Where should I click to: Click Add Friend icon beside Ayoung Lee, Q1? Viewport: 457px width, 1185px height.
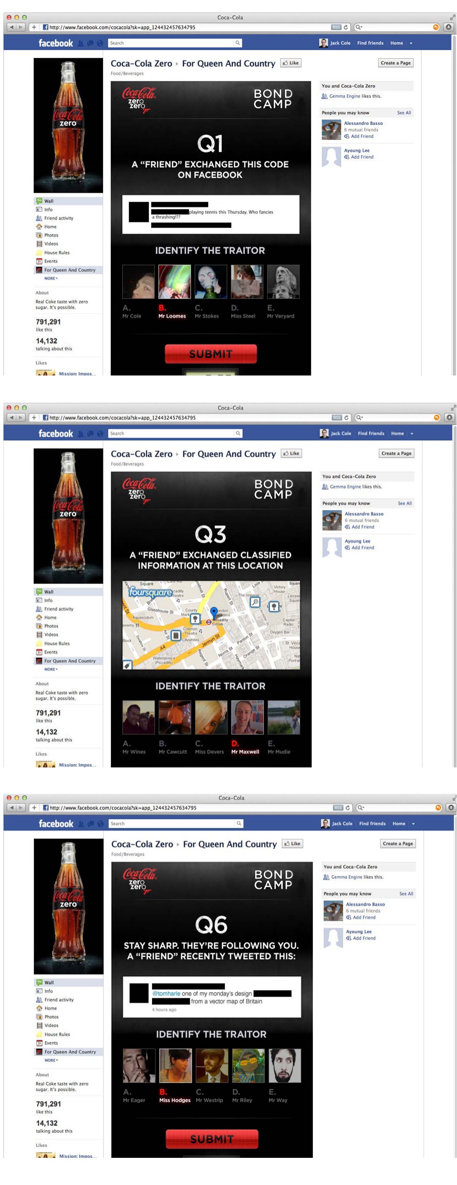tap(347, 157)
